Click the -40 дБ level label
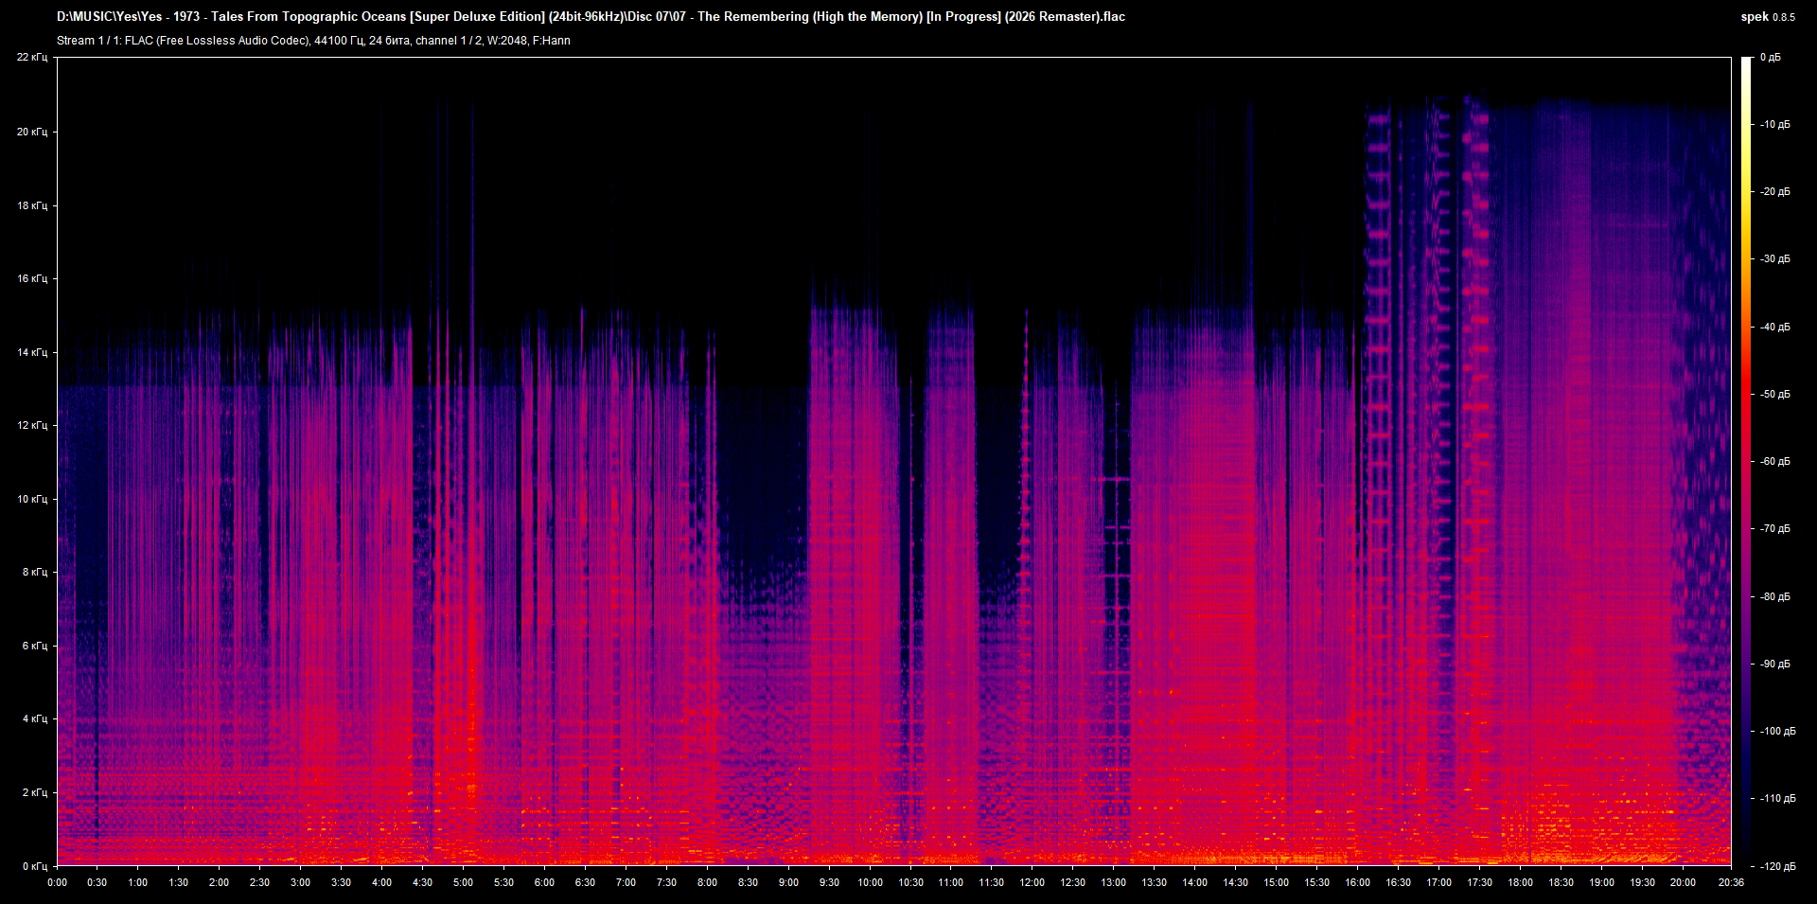This screenshot has height=904, width=1817. tap(1775, 328)
